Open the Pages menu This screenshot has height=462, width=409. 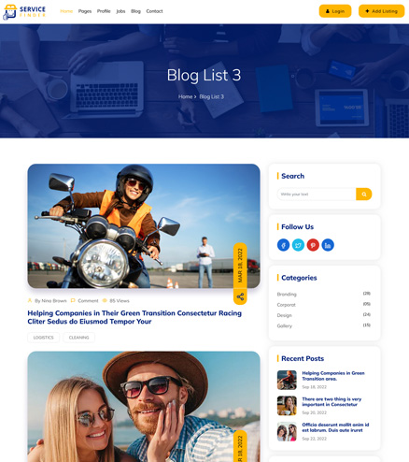85,11
